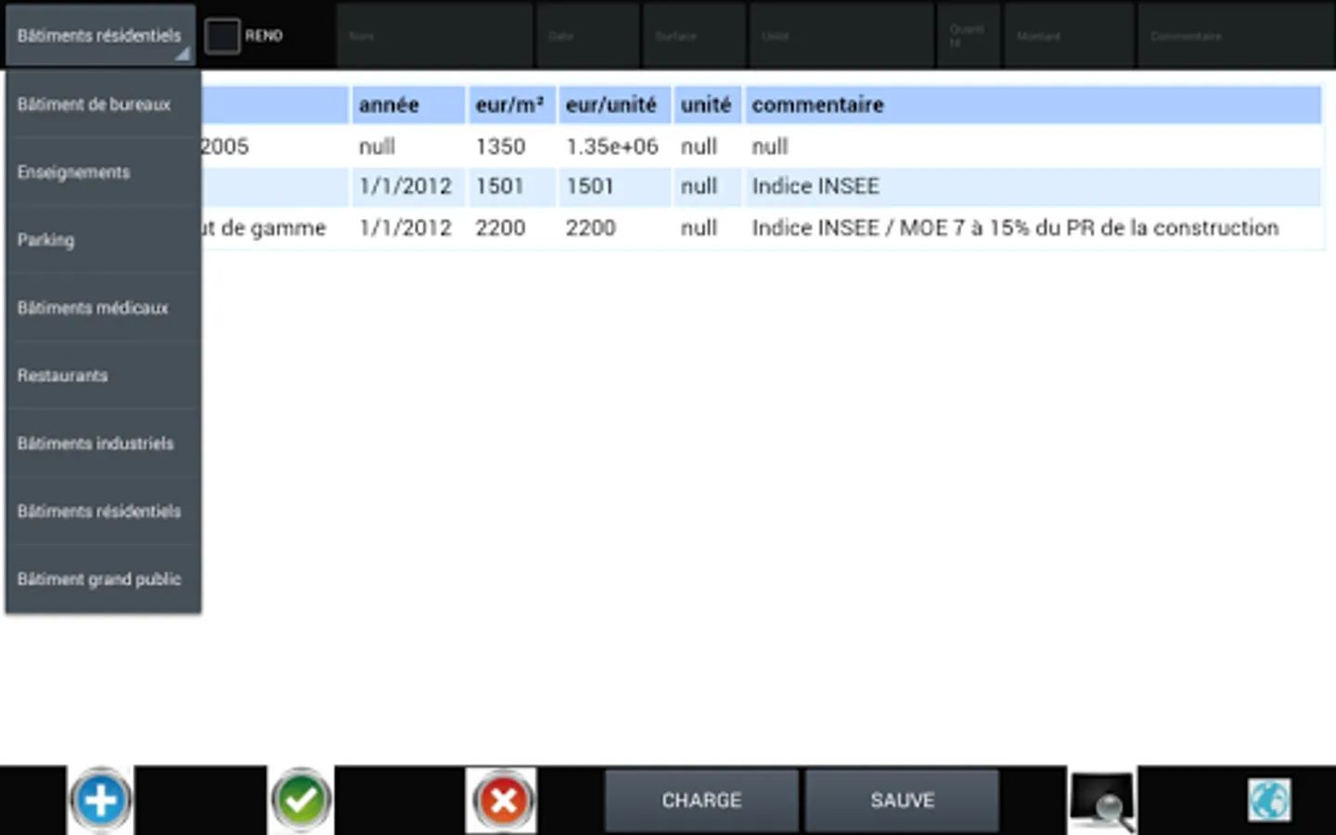Screen dimensions: 1336x835
Task: Focus the Montant input field
Action: [1069, 35]
